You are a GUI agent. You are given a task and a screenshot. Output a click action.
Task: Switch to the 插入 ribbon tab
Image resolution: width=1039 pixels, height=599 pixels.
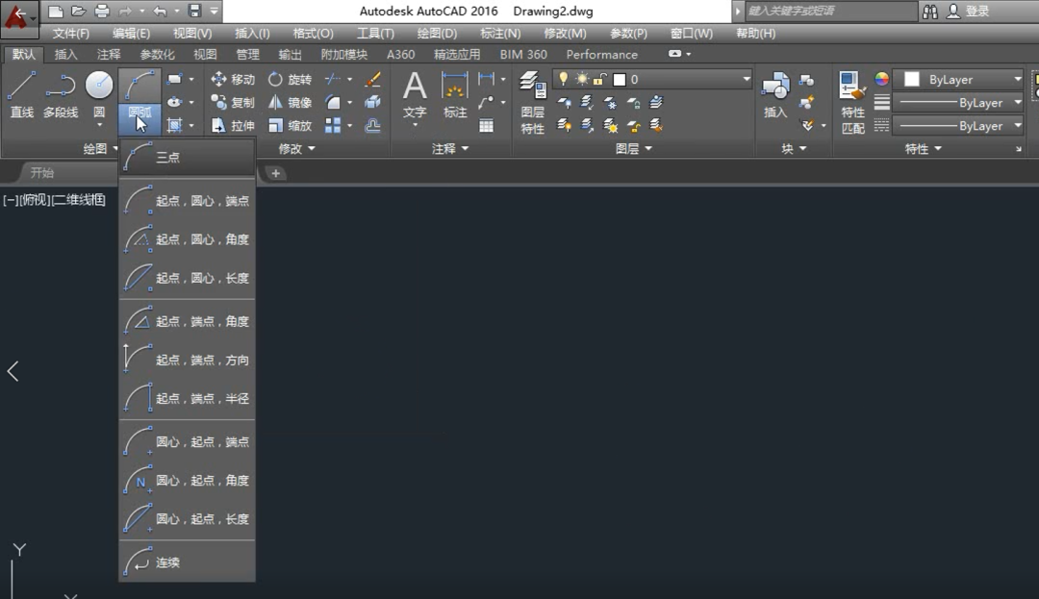(65, 54)
